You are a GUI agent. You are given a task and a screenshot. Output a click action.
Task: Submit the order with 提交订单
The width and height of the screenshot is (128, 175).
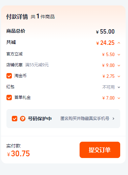click(100, 150)
